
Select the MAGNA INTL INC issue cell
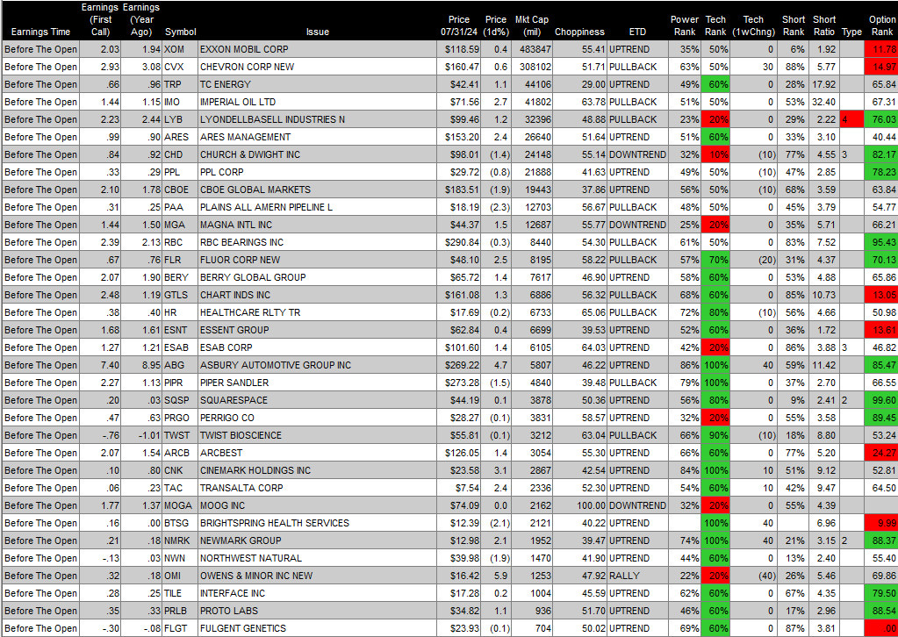pos(317,225)
